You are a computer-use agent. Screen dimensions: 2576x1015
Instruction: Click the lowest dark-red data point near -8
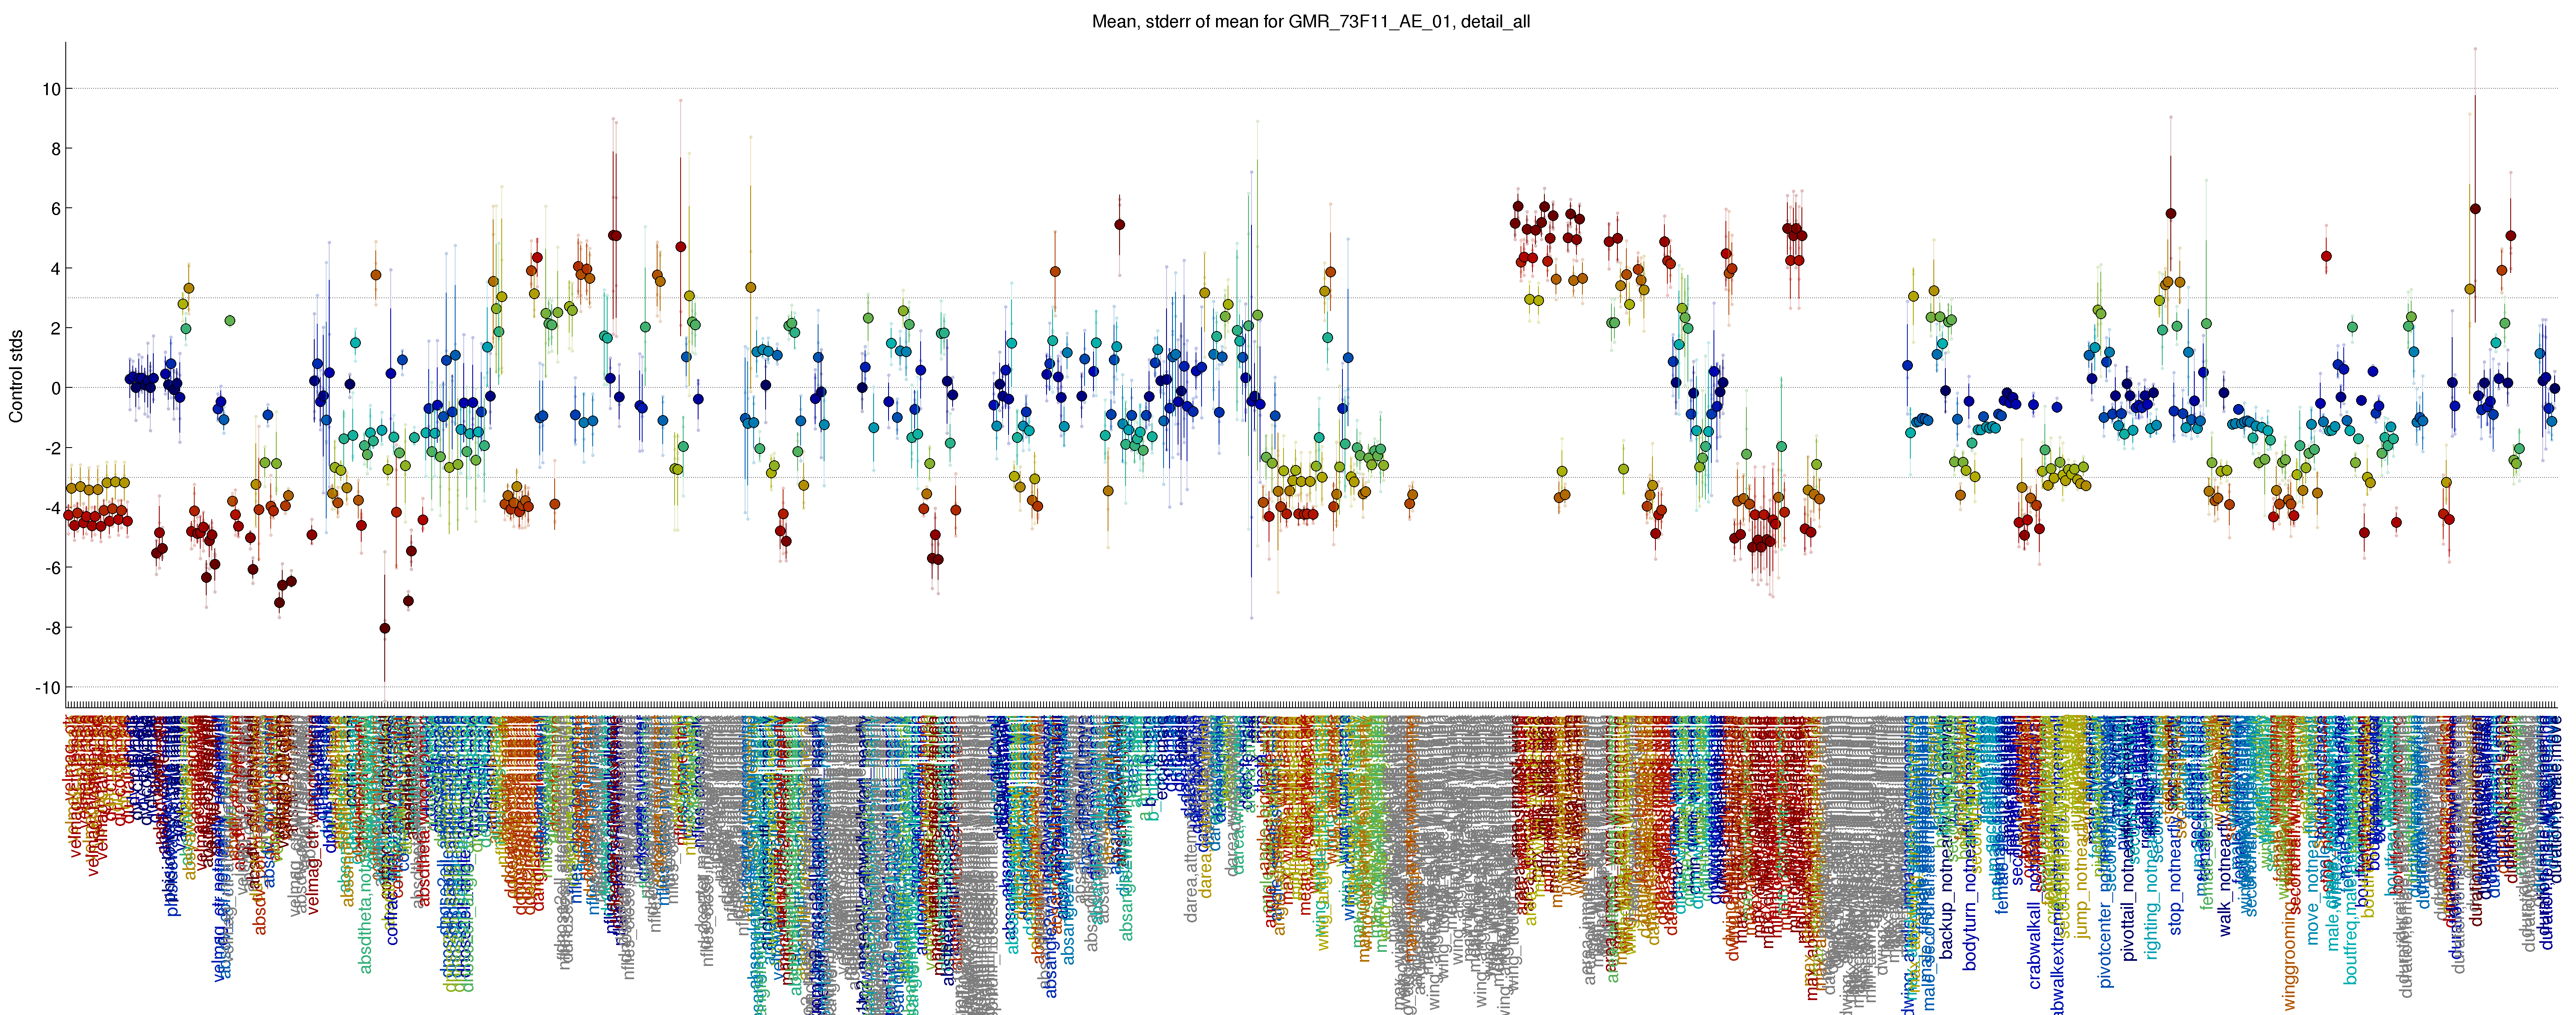click(385, 628)
